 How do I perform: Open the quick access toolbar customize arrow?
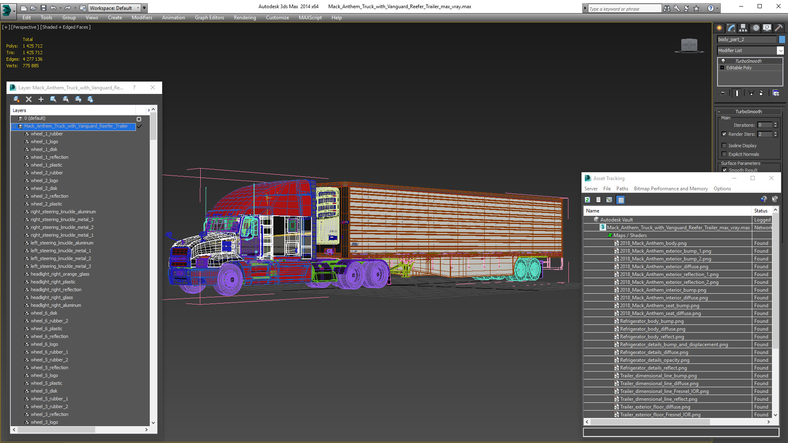tap(144, 8)
